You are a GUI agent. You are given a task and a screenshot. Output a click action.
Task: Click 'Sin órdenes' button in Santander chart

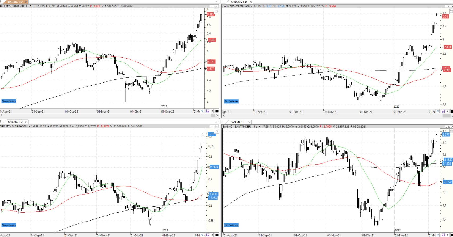[x=231, y=225]
